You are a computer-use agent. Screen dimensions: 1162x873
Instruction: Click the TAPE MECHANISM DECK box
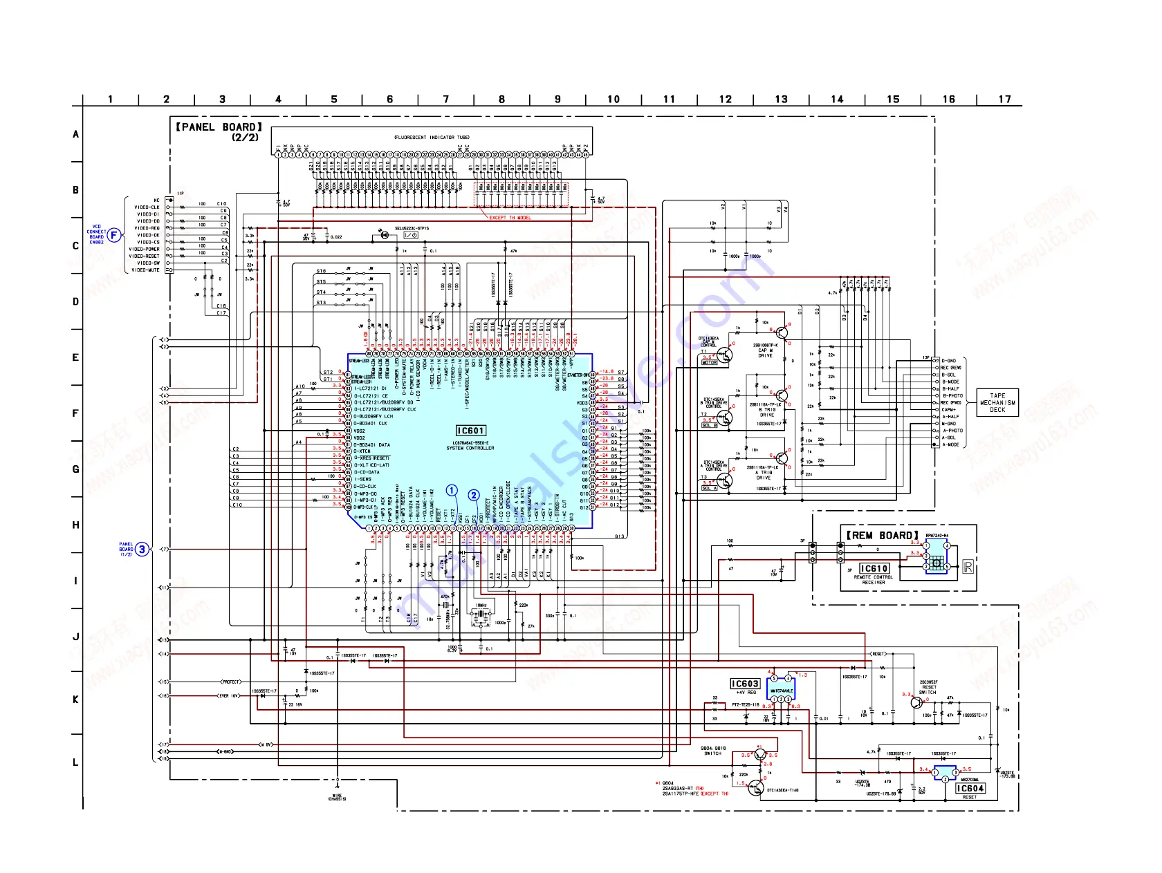(x=997, y=403)
